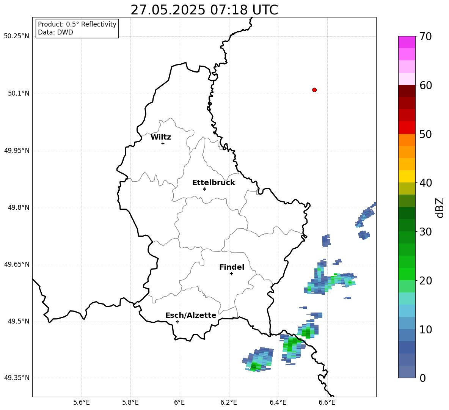Click the 60 tick on the colorbar

point(425,85)
